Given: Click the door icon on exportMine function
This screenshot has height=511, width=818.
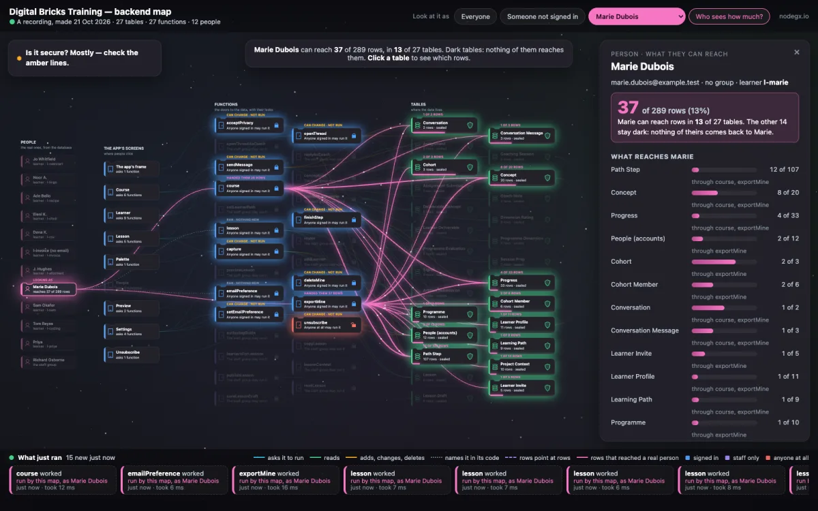Looking at the screenshot, I should [299, 303].
